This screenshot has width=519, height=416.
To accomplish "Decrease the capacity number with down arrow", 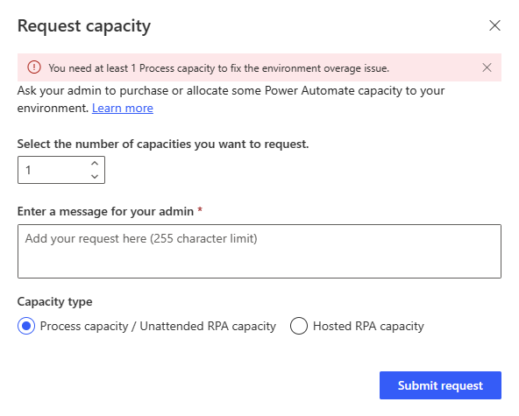I will [x=95, y=177].
